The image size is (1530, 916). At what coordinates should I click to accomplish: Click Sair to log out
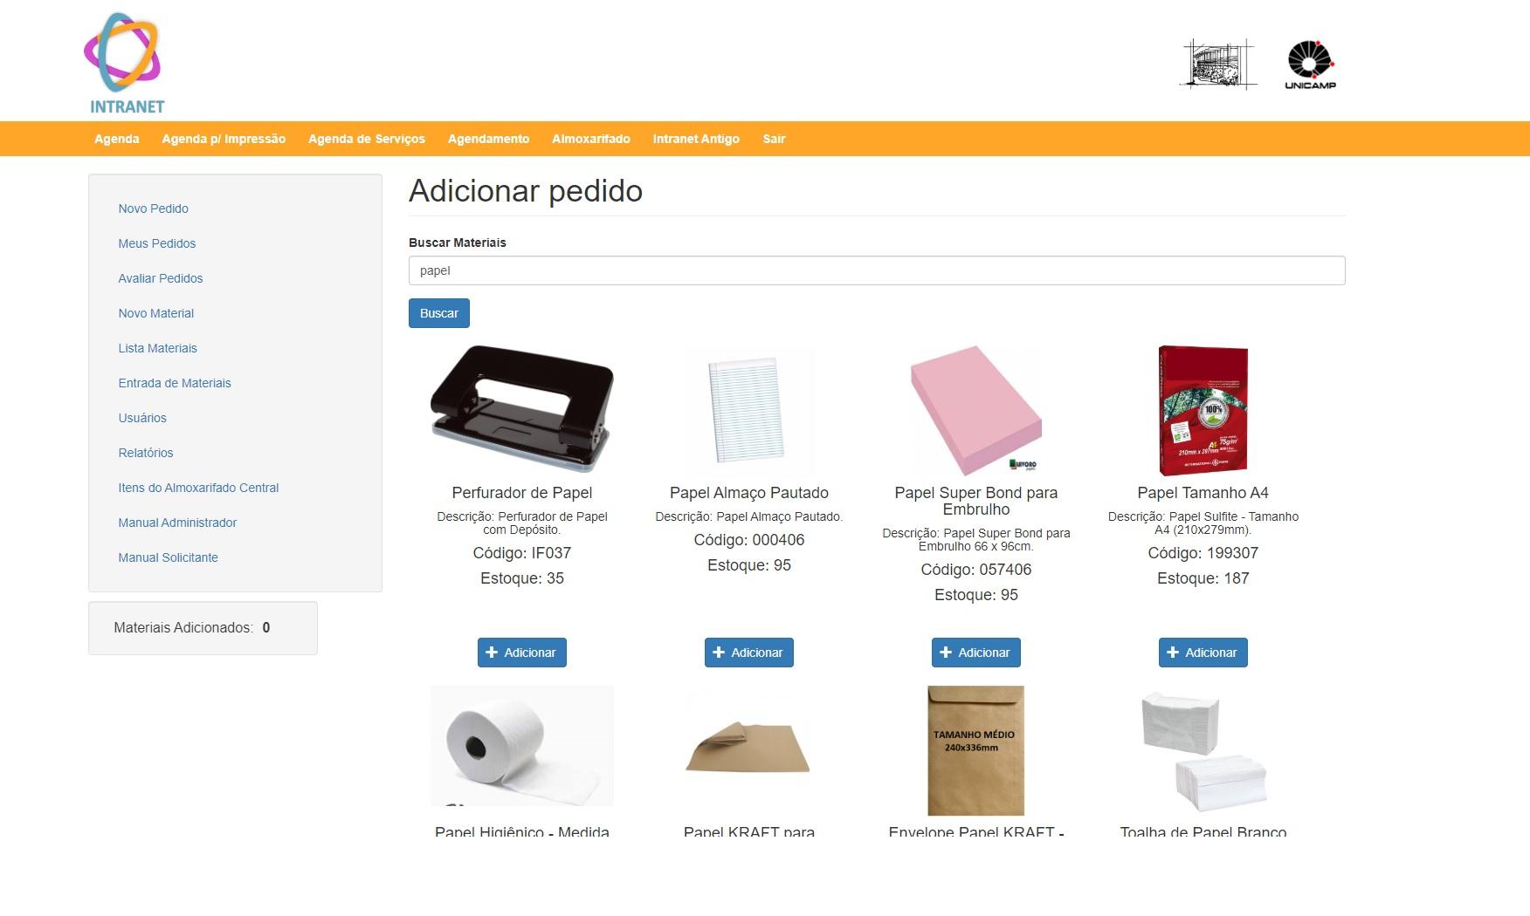pos(774,139)
